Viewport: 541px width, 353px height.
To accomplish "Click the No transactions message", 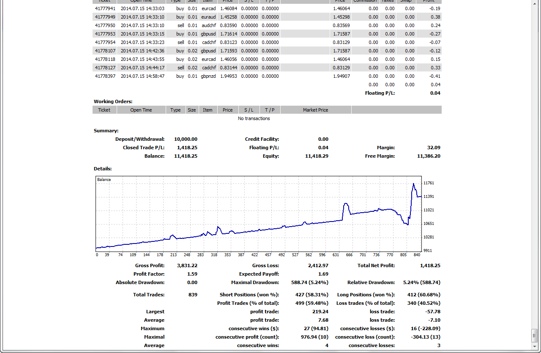I will pos(254,118).
